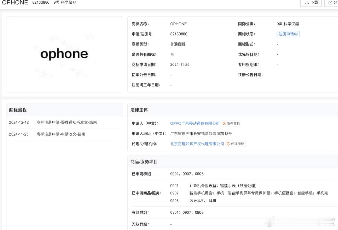The height and width of the screenshot is (230, 338).
Task: Click the 商标流程 section header
Action: pyautogui.click(x=18, y=110)
